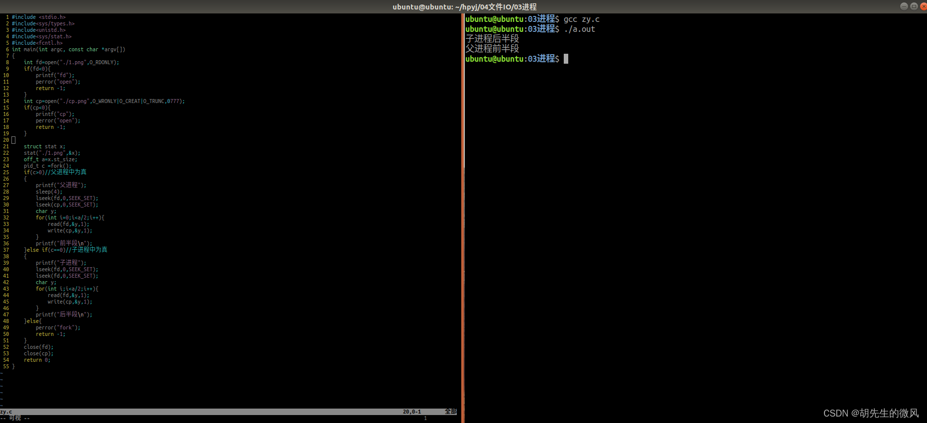Click the '#include<sys/types.h>' line
Screen dimensions: 927x423
pyautogui.click(x=43, y=23)
